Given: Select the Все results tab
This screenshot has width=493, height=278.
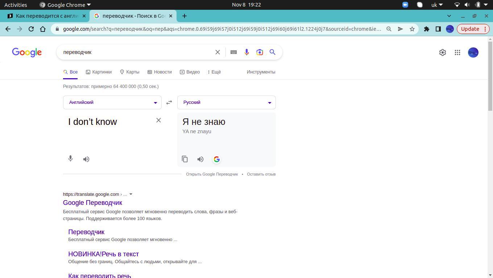Looking at the screenshot, I should [70, 72].
